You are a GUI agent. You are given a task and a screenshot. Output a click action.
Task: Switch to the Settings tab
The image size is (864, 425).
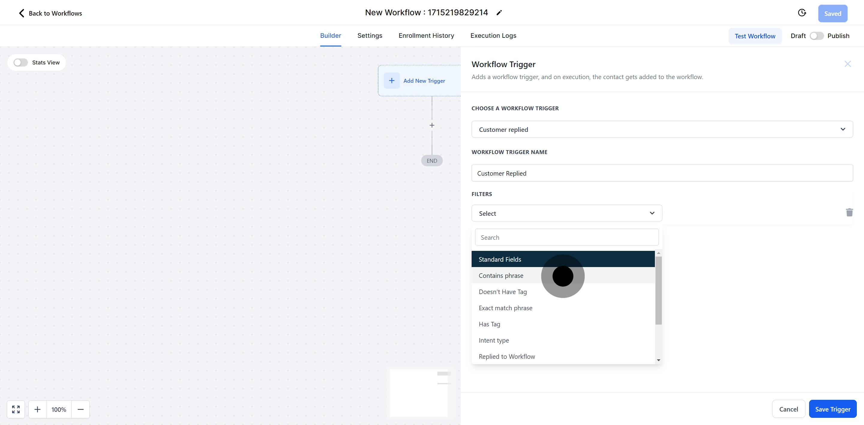(x=370, y=36)
